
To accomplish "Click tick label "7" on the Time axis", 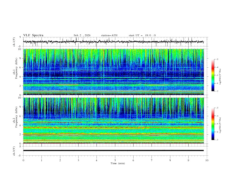I will tap(152, 160).
